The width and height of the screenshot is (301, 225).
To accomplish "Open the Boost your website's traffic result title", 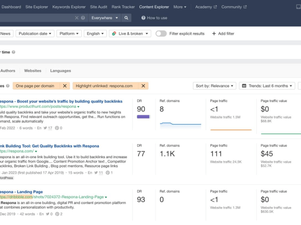I will pyautogui.click(x=61, y=101).
